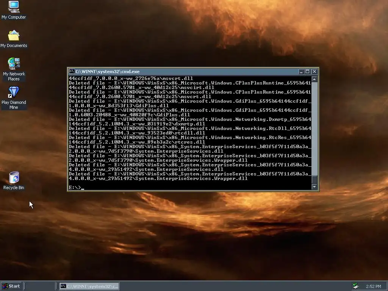Select the Play Diamond Mine shortcut
This screenshot has width=388, height=291.
coord(14,98)
